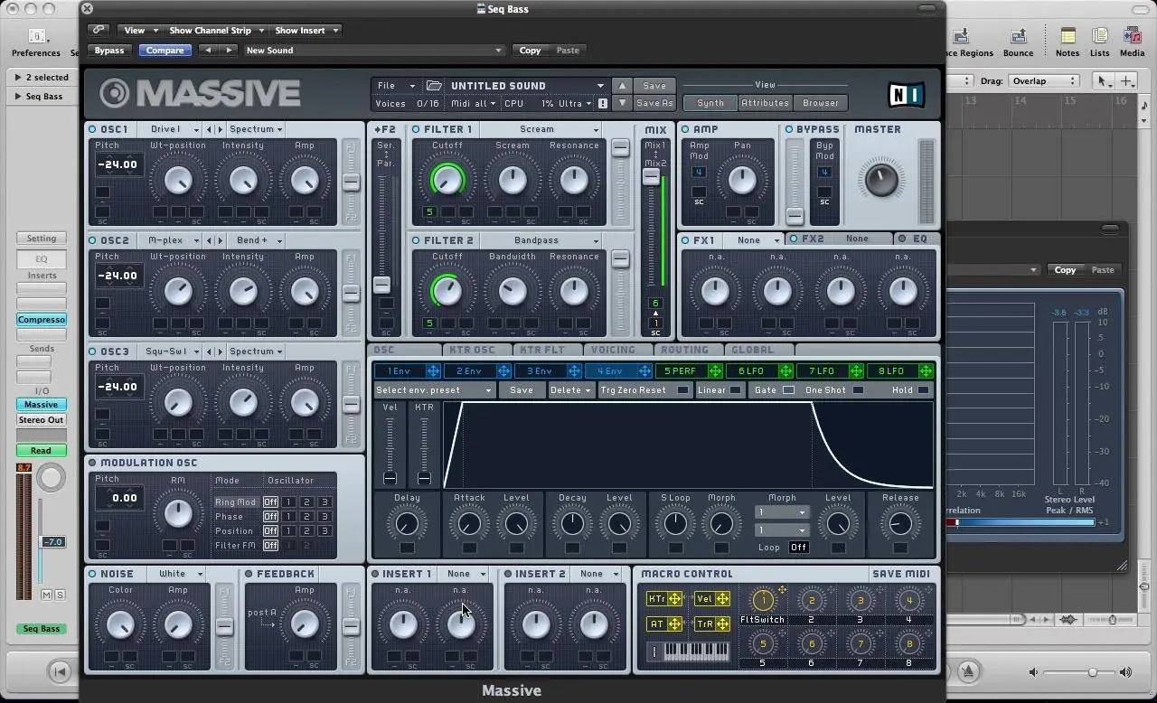Toggle Filter 1 power button

click(417, 129)
